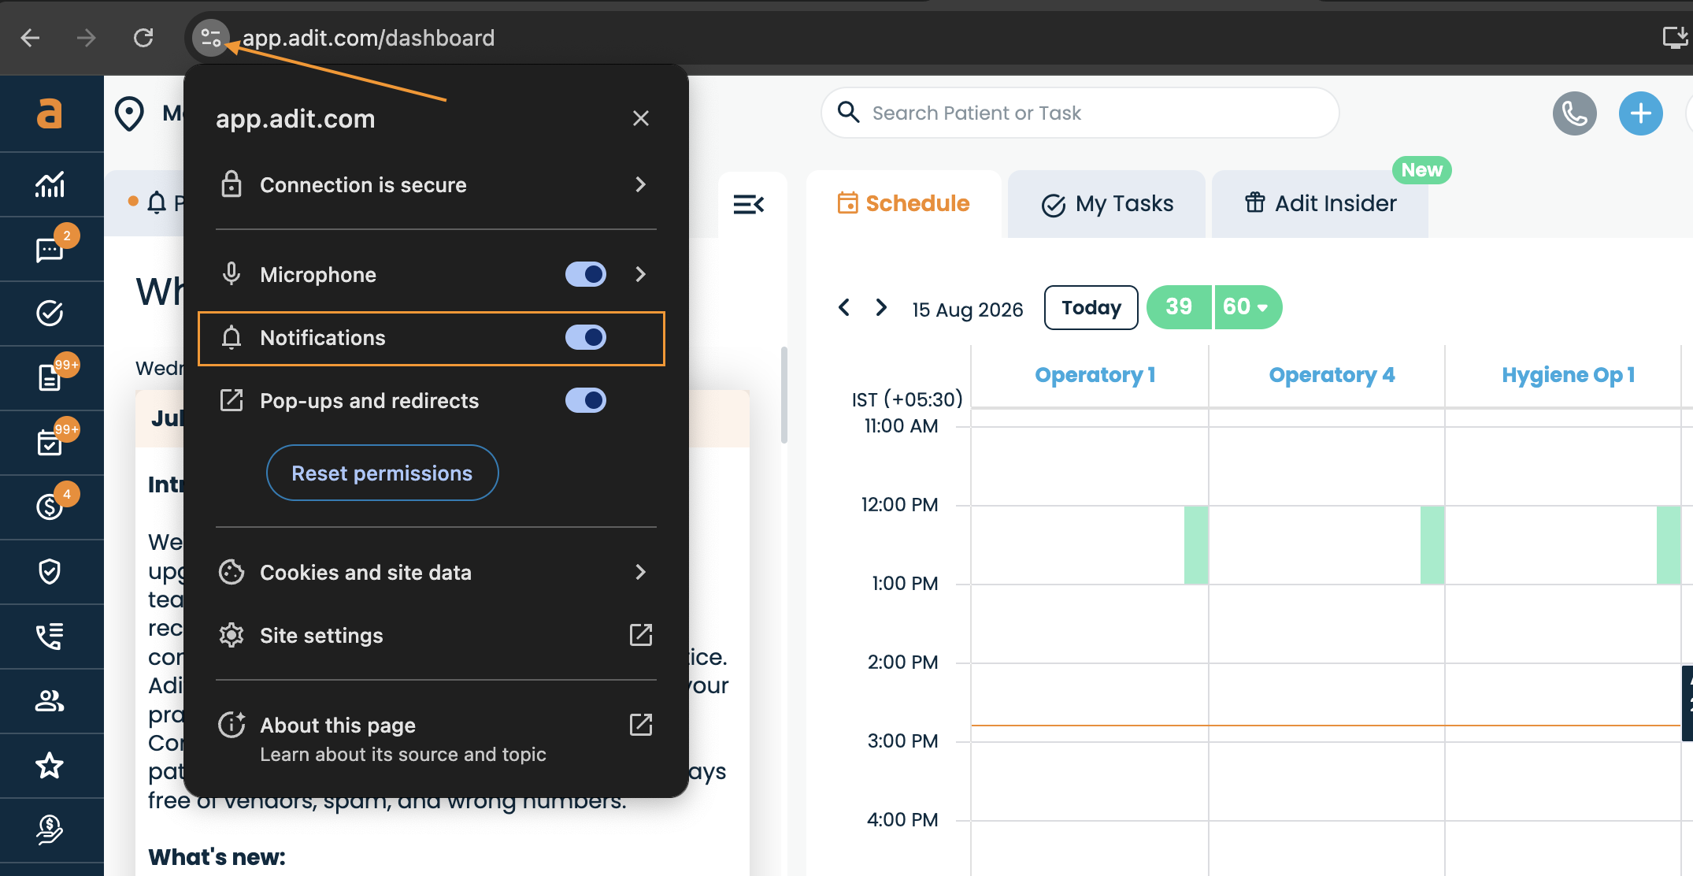This screenshot has height=876, width=1693.
Task: Open About this page
Action: point(435,739)
